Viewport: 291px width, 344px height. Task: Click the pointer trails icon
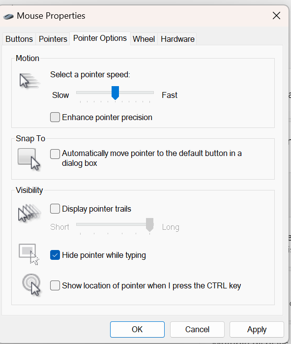coord(29,213)
